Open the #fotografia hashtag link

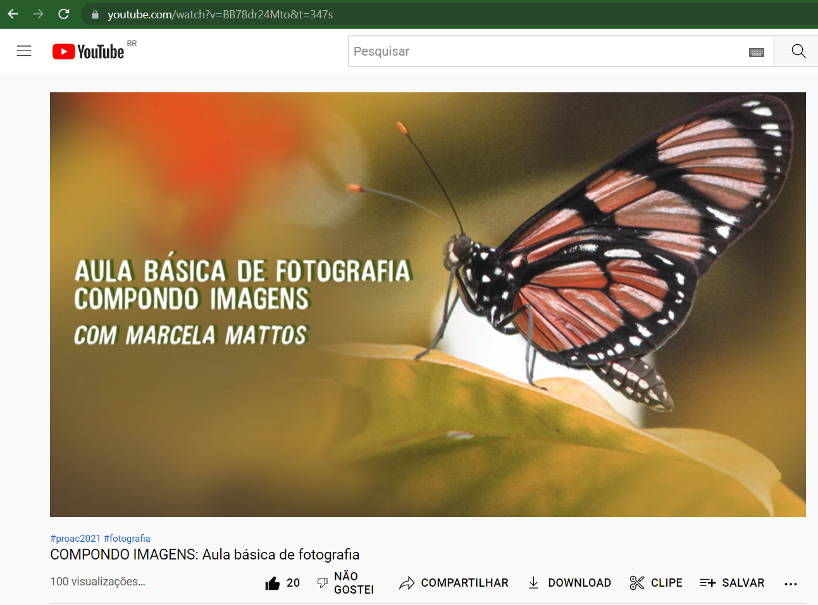(127, 539)
